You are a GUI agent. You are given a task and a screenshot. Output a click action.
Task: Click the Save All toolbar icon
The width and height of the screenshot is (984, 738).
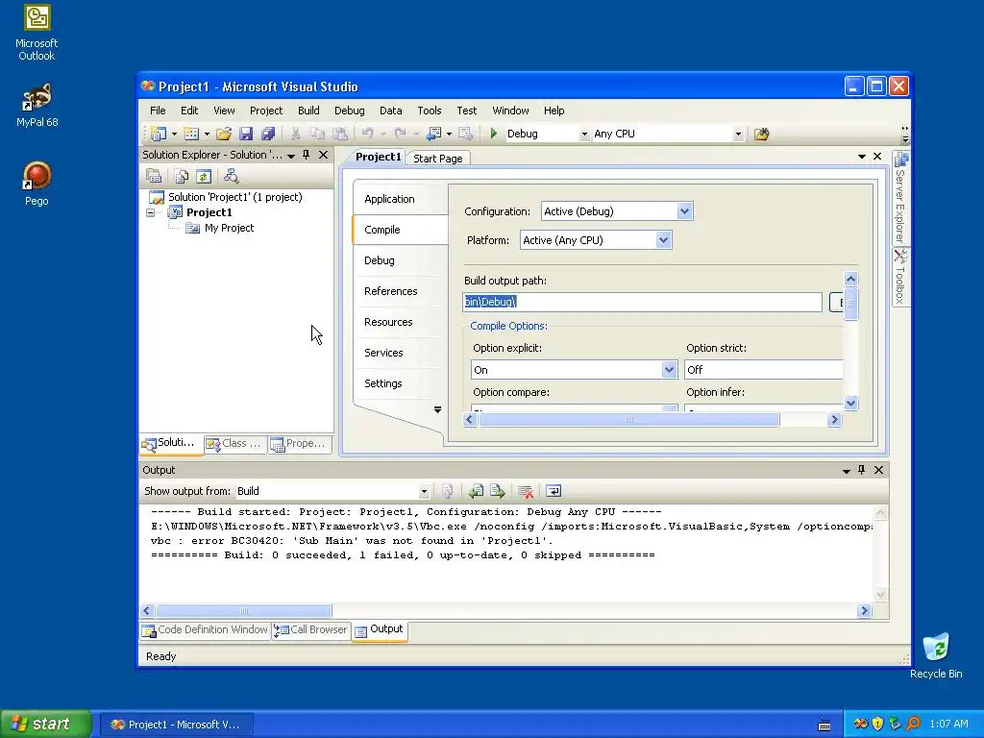pos(268,134)
